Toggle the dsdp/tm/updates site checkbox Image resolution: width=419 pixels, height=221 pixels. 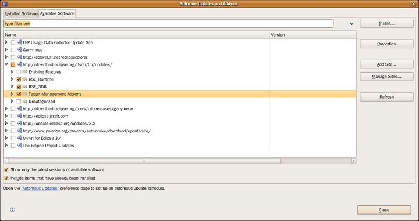13,64
